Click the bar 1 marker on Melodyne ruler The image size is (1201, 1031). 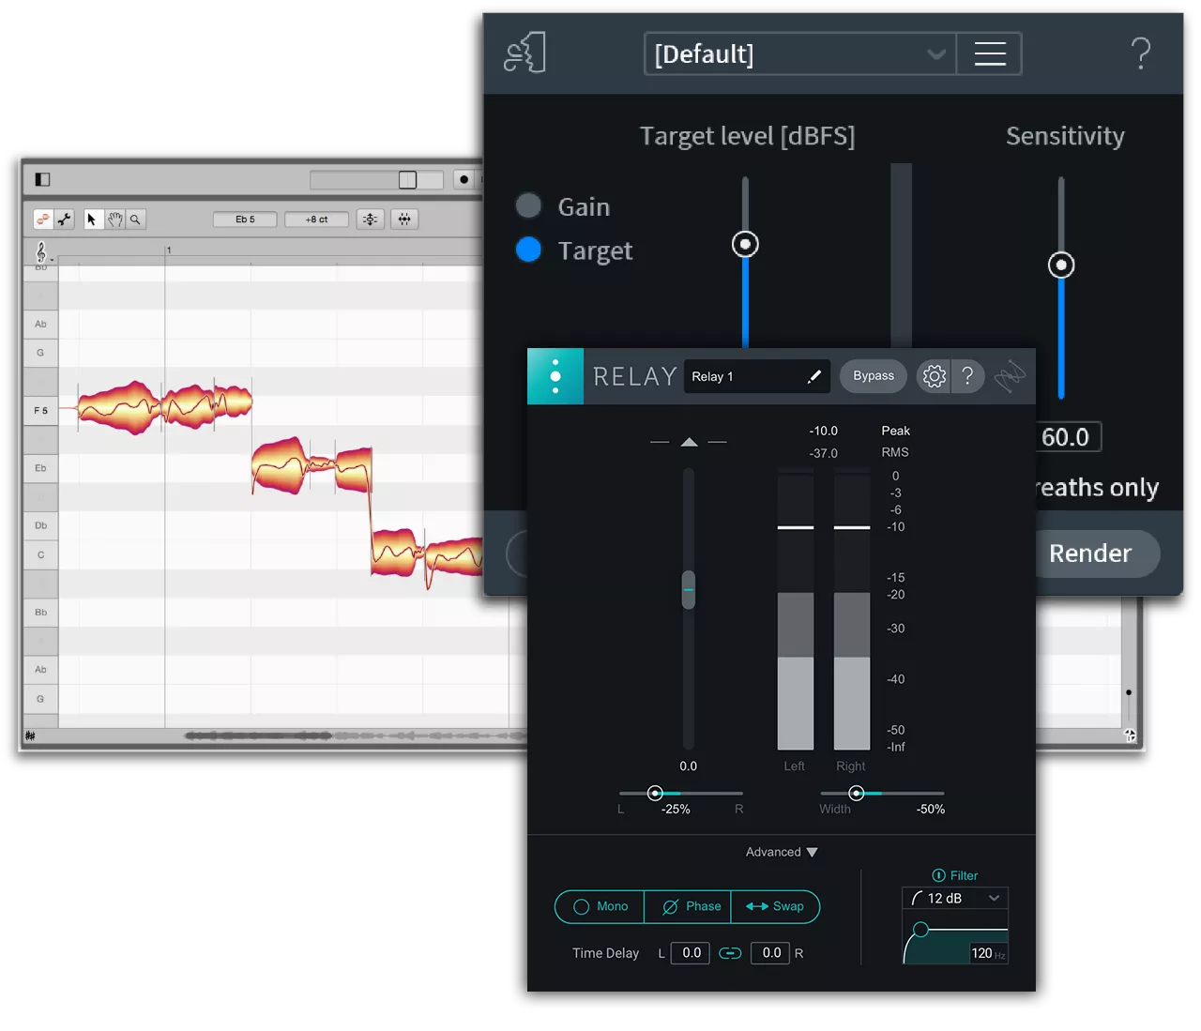(x=168, y=250)
